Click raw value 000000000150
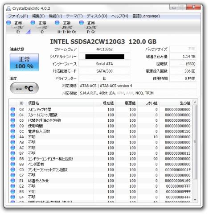Screen dimensions: 209x214 point(178,132)
